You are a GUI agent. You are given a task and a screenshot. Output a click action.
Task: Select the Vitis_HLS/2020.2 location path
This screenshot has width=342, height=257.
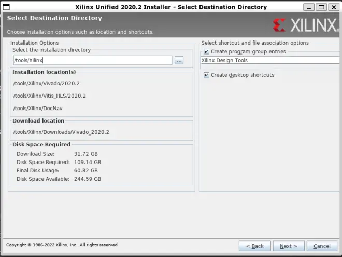[x=50, y=96]
